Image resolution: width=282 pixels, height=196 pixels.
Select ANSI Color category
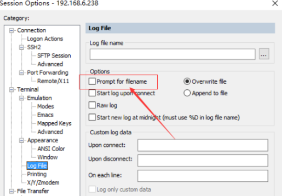point(51,149)
